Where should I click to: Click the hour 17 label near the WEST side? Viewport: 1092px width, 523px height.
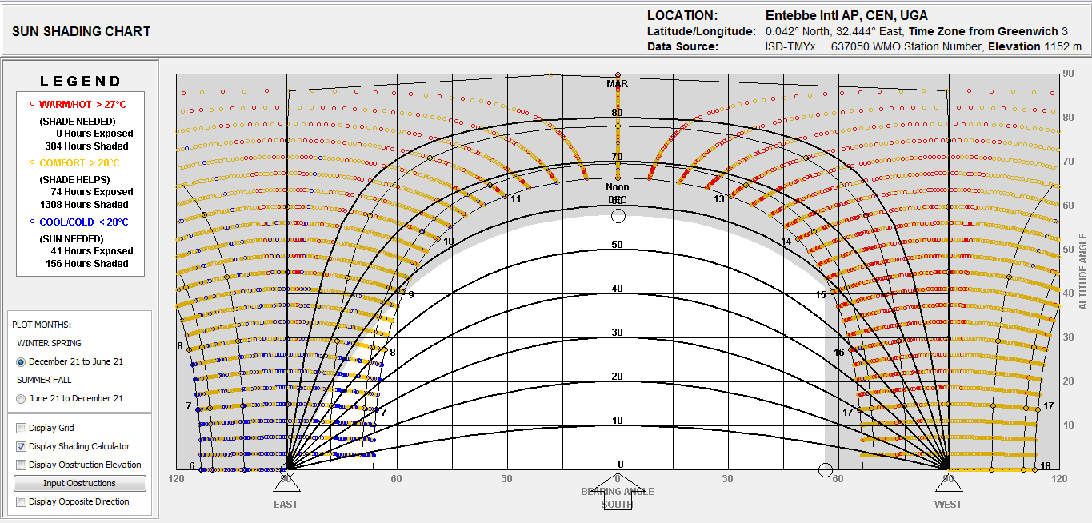[x=848, y=412]
